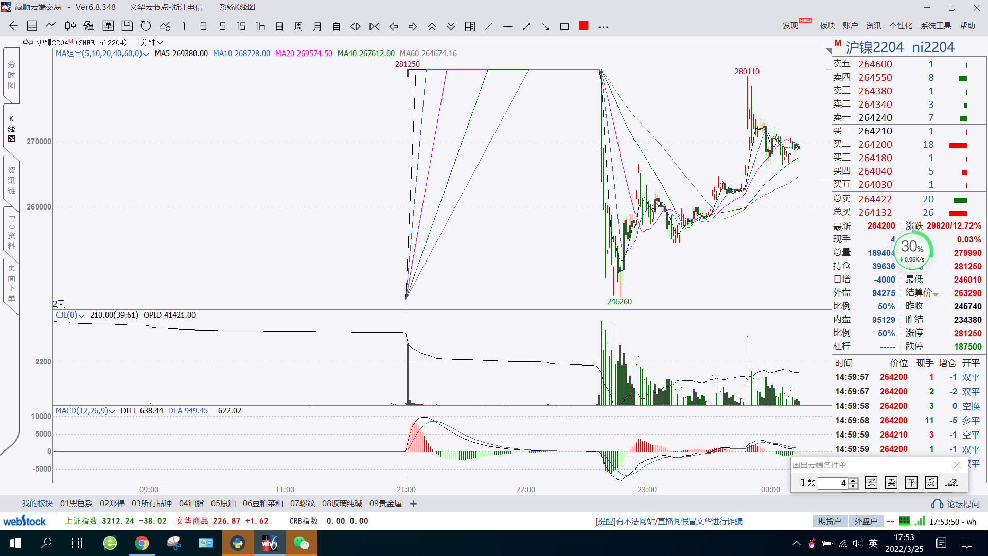Select the 15-minute period button
Image resolution: width=988 pixels, height=556 pixels.
tap(241, 26)
